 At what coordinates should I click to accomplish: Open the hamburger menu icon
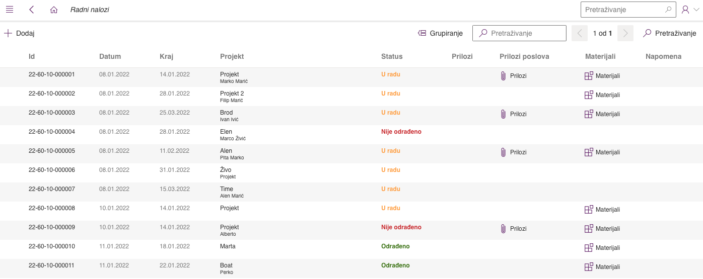9,10
